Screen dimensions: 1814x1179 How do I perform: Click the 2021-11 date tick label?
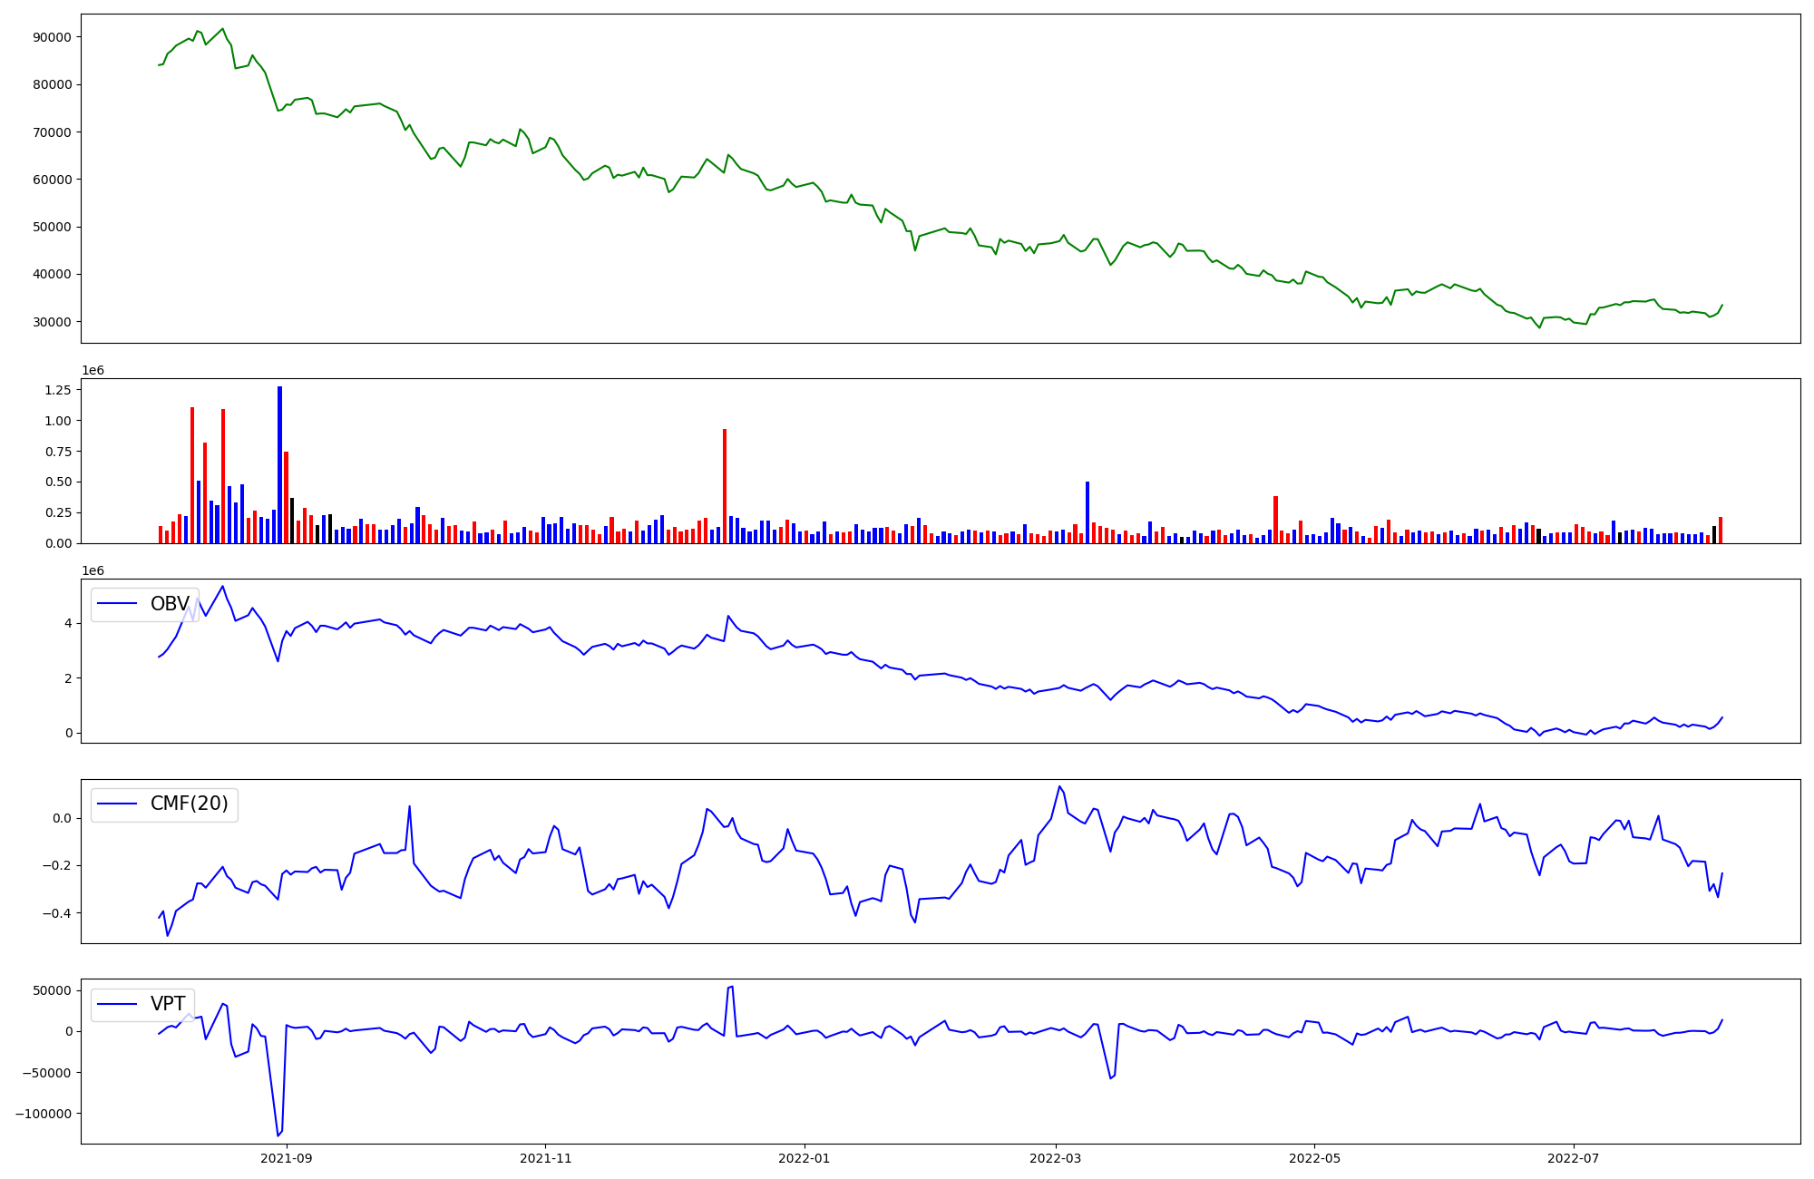(x=545, y=1158)
